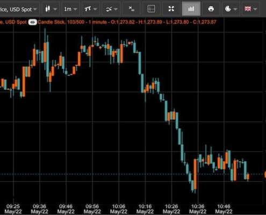
Task: Click the candlestick chart type icon
Action: [48, 9]
